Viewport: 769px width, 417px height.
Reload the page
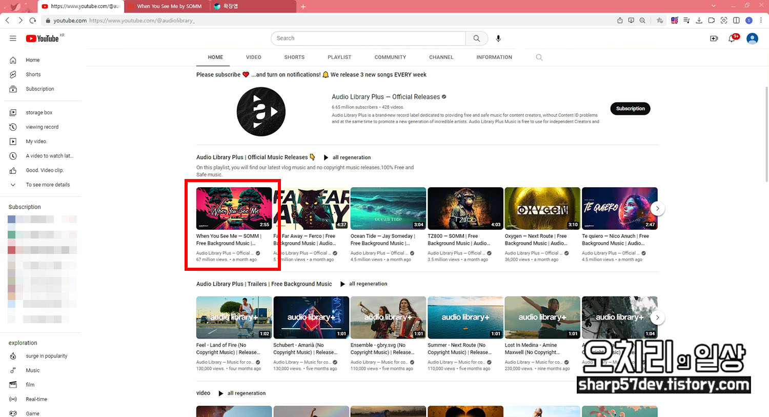point(33,21)
